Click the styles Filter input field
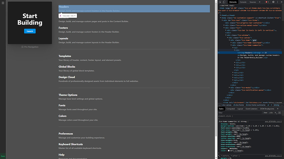The height and width of the screenshot is (159, 284). 240,113
